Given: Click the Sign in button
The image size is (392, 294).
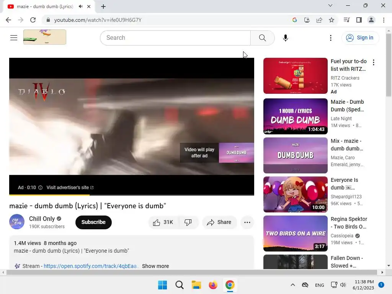Looking at the screenshot, I should pyautogui.click(x=360, y=38).
